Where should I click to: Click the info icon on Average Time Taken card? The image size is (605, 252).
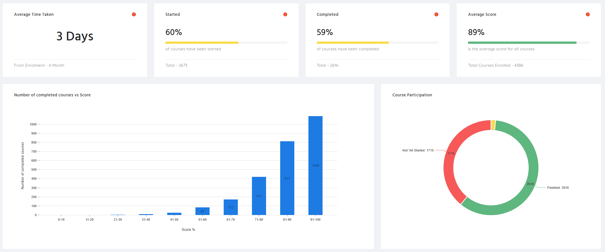point(134,14)
